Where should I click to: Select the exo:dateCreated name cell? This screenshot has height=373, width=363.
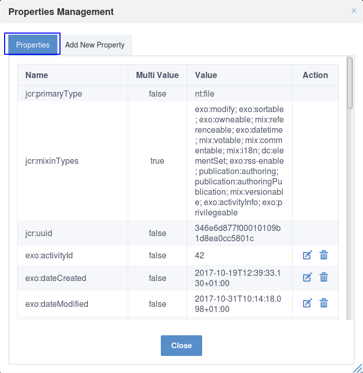[72, 278]
